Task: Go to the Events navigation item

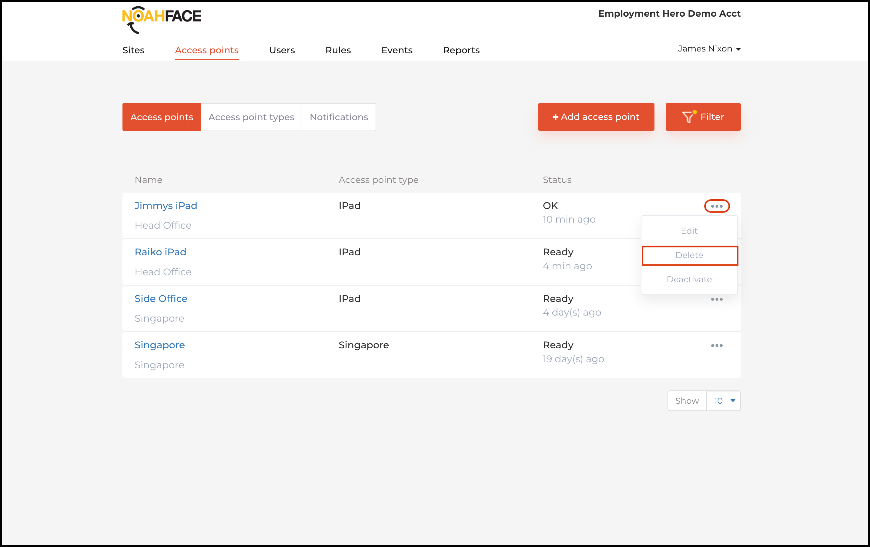Action: point(397,50)
